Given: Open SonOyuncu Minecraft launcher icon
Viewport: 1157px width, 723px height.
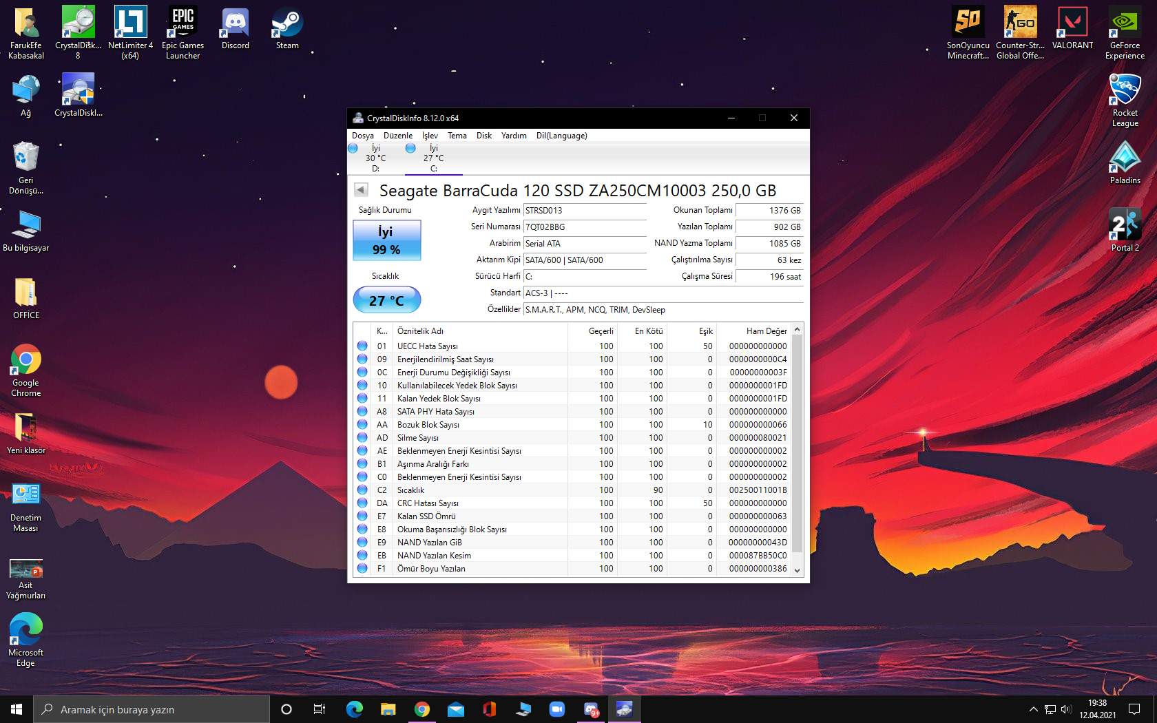Looking at the screenshot, I should pos(968,33).
